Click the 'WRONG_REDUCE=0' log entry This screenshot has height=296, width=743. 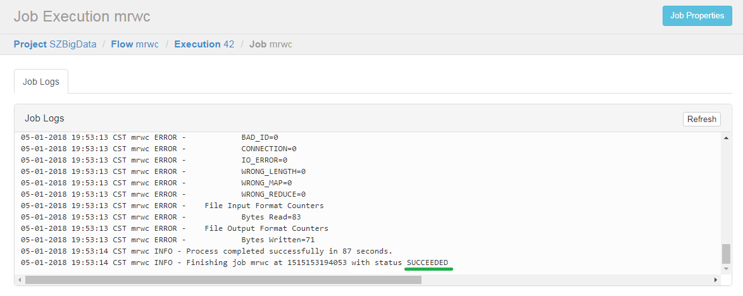(273, 194)
